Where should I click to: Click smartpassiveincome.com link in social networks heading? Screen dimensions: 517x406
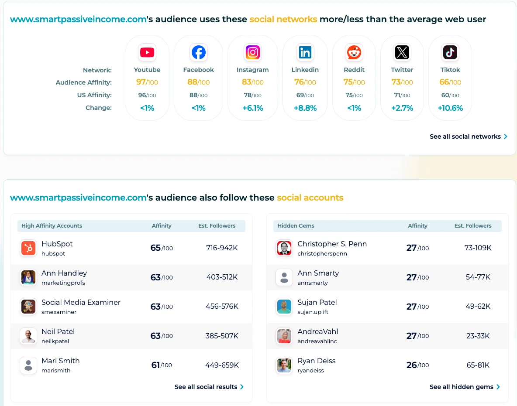[78, 19]
